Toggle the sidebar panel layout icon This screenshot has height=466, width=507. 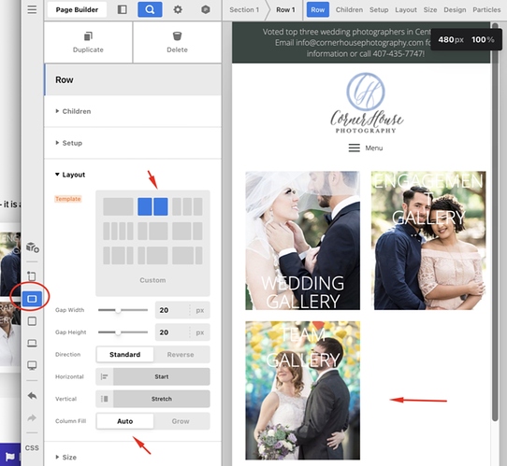[x=123, y=9]
